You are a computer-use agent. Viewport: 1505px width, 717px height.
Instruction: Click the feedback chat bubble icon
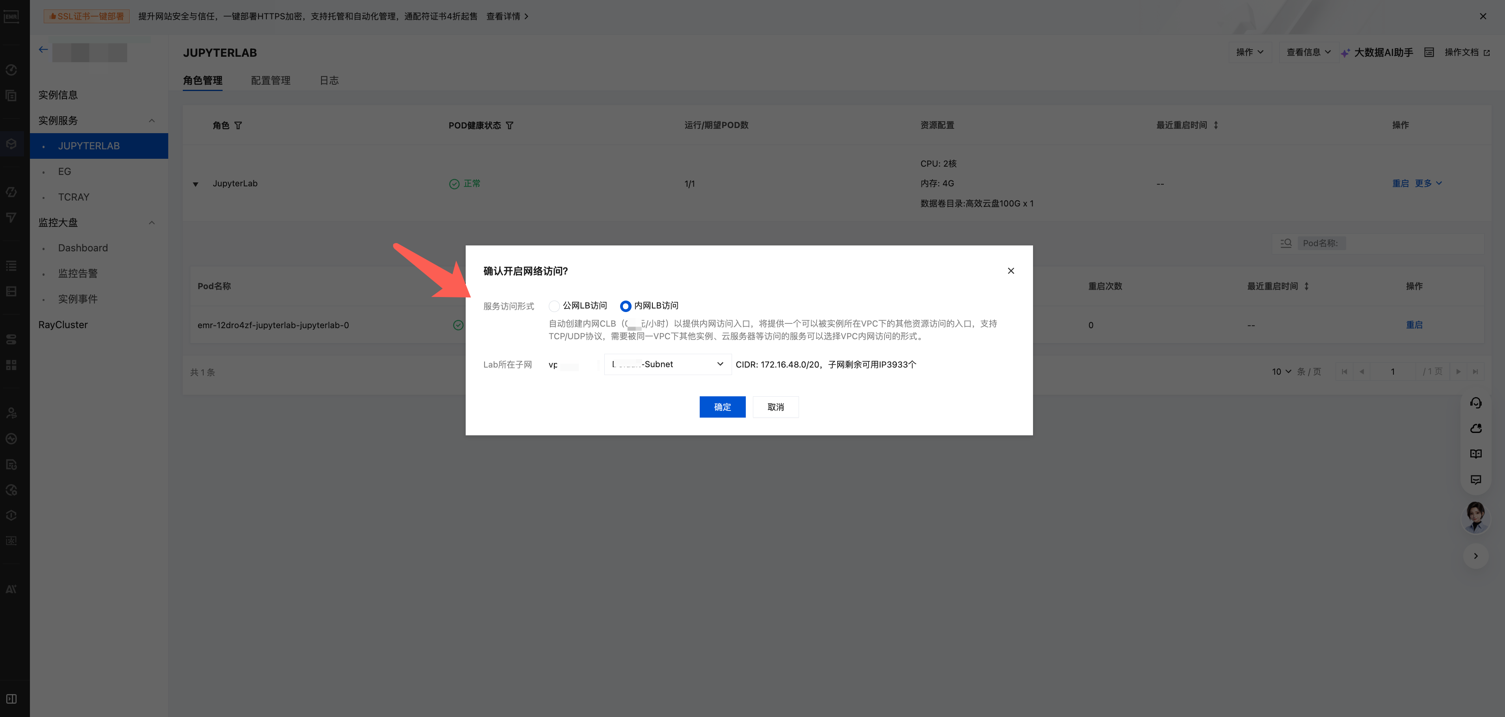coord(1476,480)
